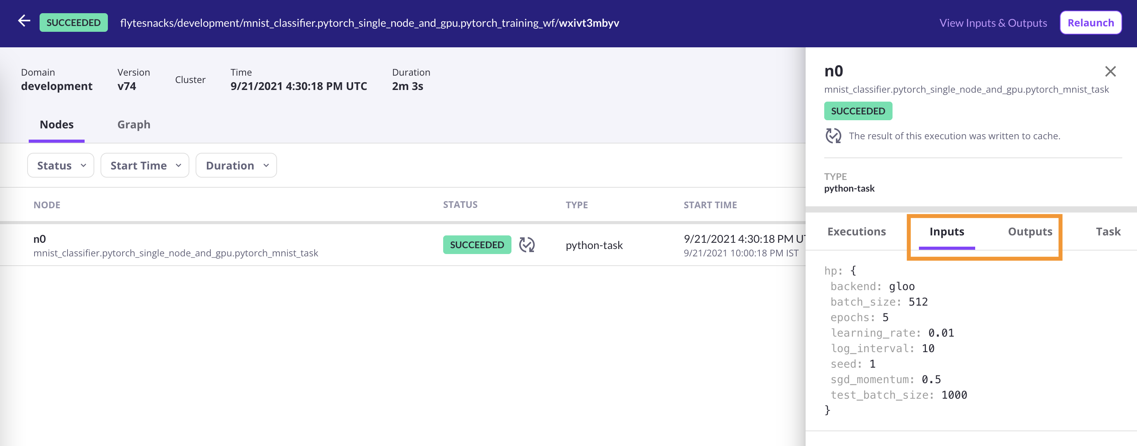The width and height of the screenshot is (1137, 446).
Task: Click the NODE column header
Action: 47,205
